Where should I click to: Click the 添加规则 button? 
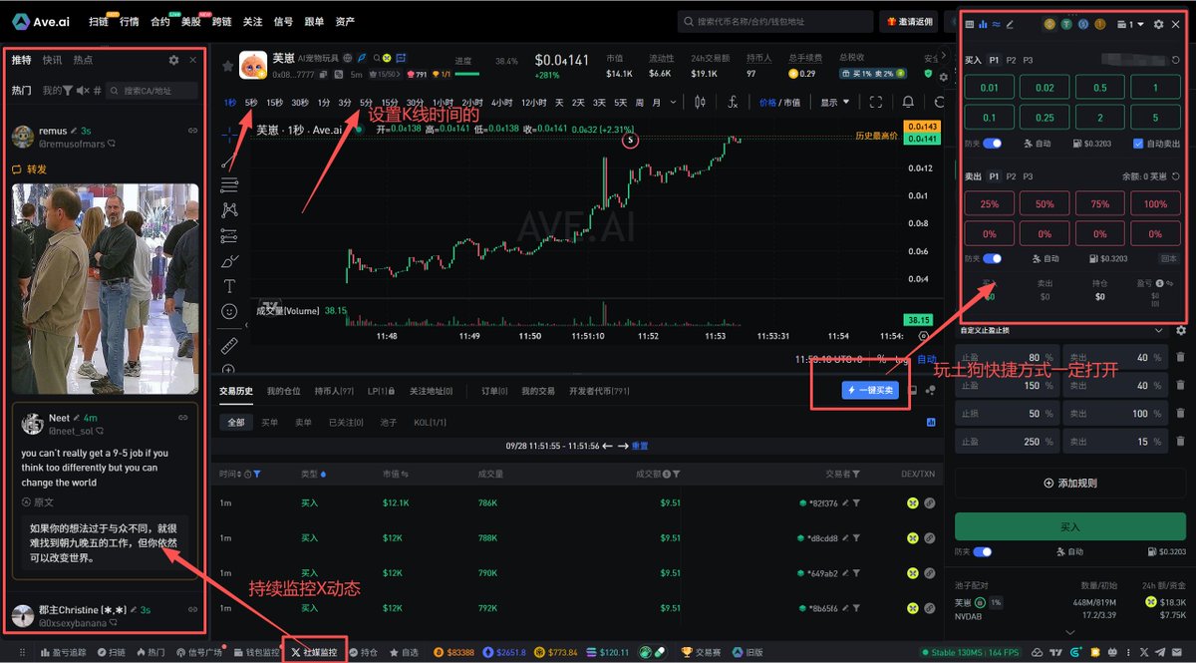coord(1070,483)
